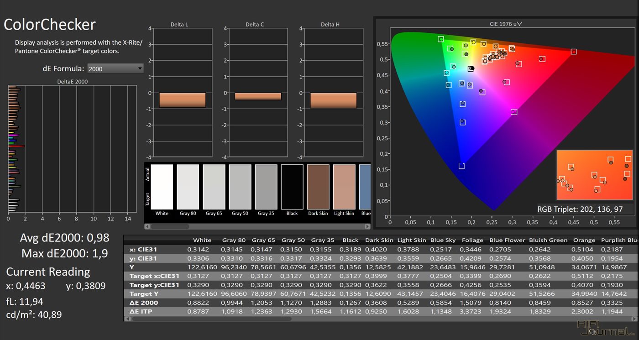Select the Black color swatch
Screen dimensions: 639x340
[x=292, y=187]
